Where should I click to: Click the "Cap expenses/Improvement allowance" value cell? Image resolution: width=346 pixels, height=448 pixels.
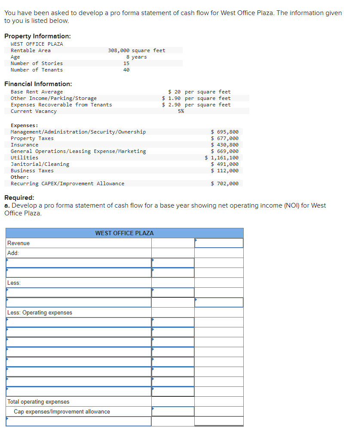point(172,411)
